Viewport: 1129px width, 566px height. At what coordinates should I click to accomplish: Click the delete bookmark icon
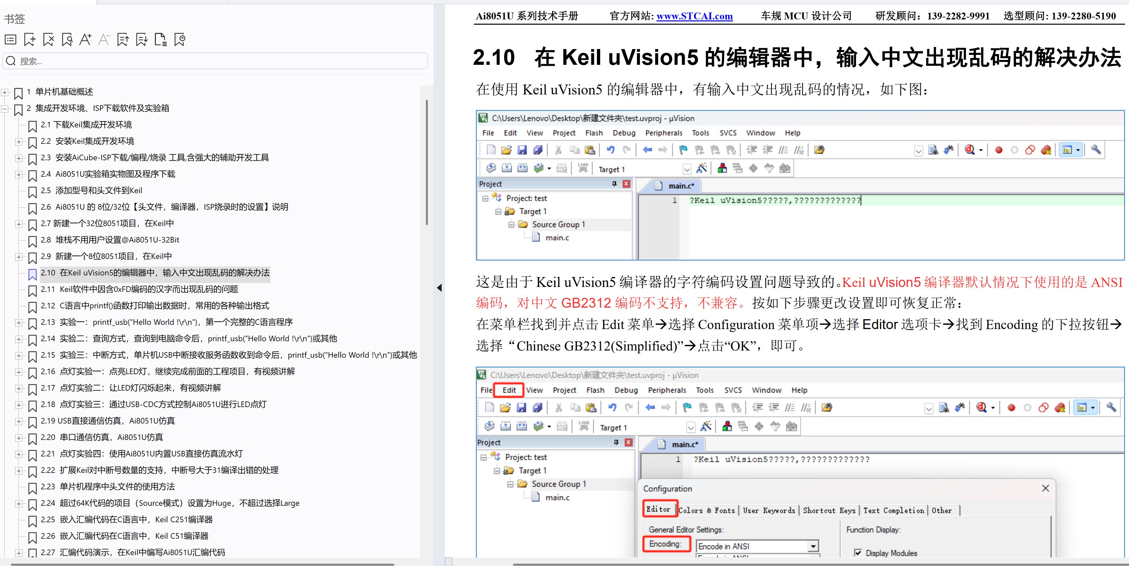click(x=48, y=40)
